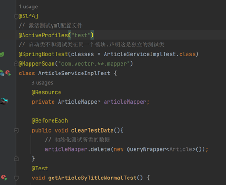Click the purple articleMapper field name in declaration

[125, 102]
